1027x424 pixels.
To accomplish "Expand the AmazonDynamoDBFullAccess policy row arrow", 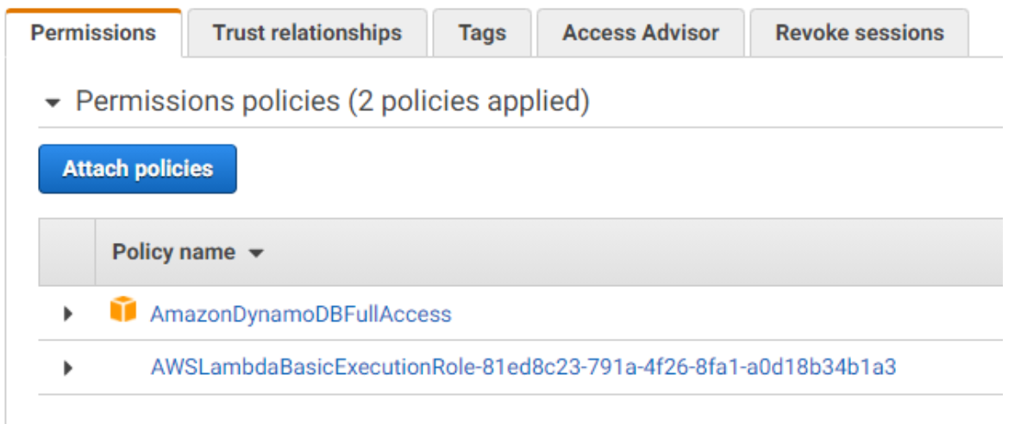I will coord(69,314).
